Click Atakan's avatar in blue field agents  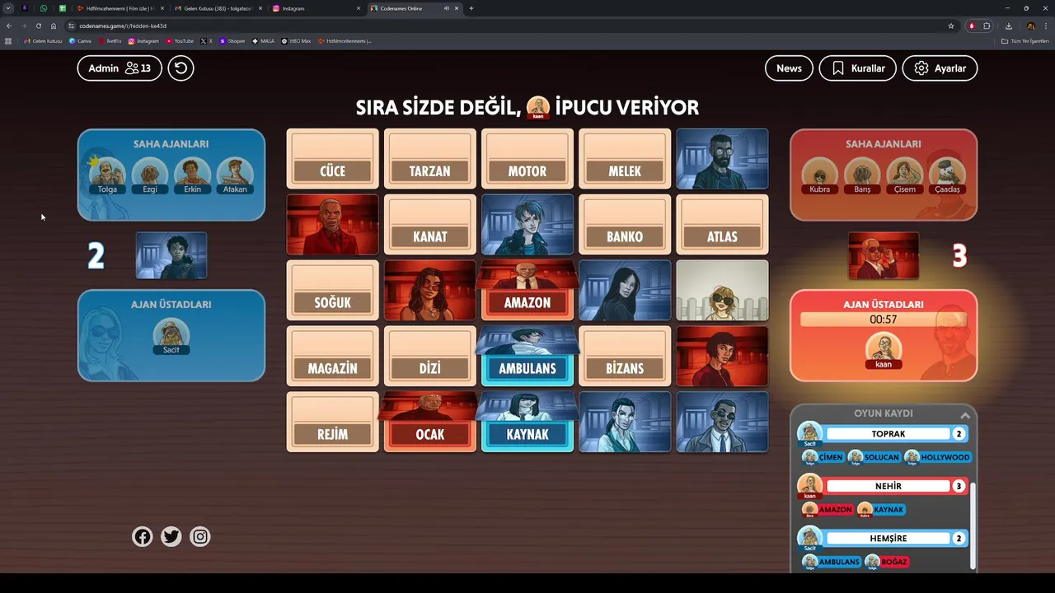tap(235, 173)
